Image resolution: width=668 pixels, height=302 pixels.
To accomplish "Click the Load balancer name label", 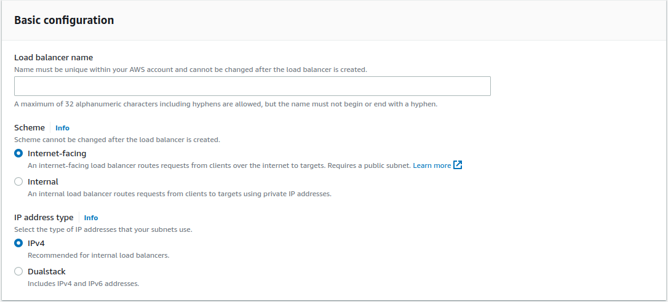I will click(x=54, y=57).
